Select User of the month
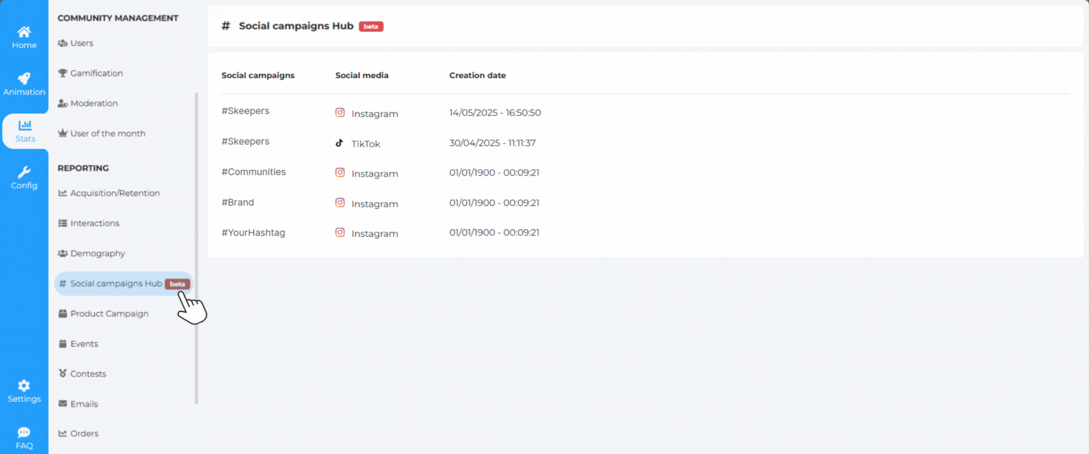 [107, 133]
